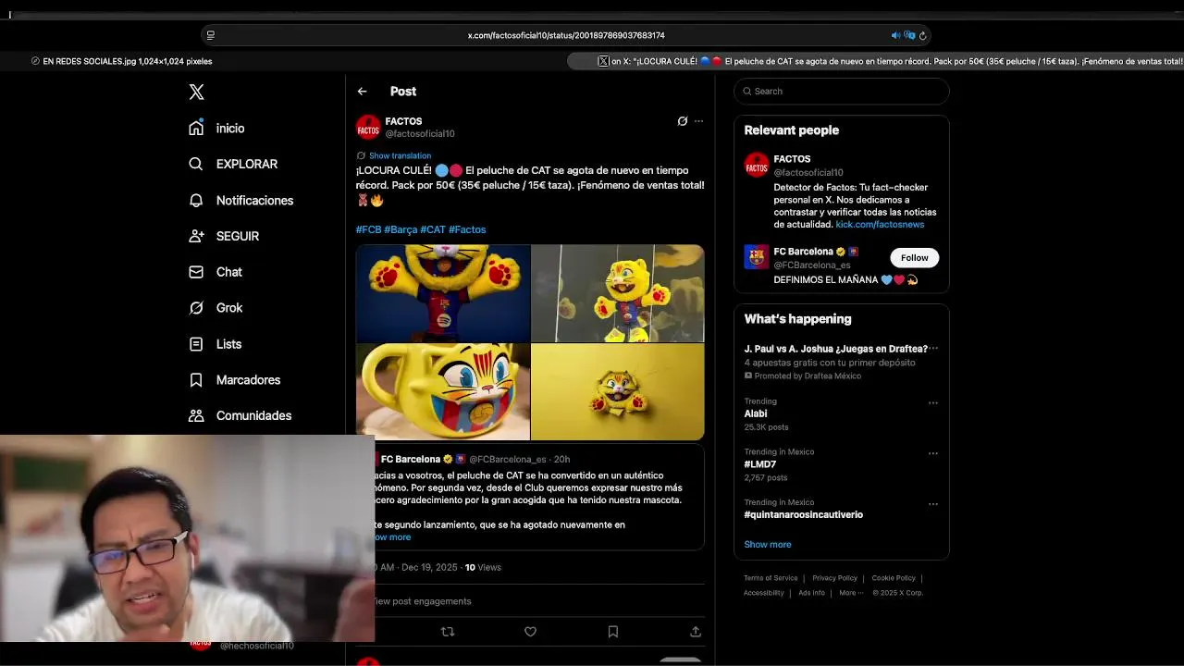Open the bottom-right yellow plush image
This screenshot has height=666, width=1184.
(618, 392)
